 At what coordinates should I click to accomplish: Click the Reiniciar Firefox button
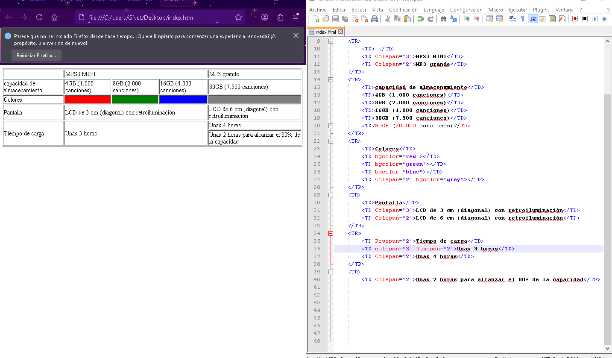click(36, 56)
